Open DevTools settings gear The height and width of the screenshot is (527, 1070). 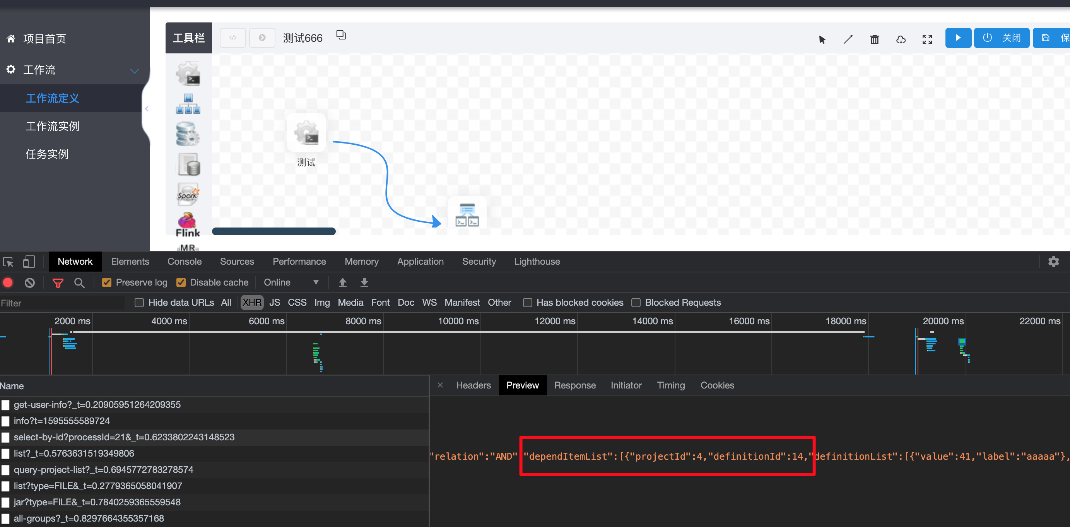[x=1054, y=262]
